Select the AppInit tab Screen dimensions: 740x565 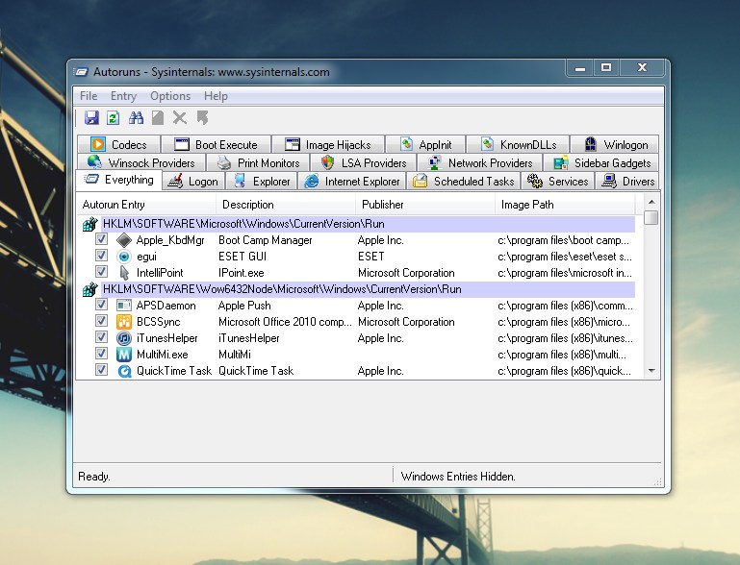click(x=425, y=145)
